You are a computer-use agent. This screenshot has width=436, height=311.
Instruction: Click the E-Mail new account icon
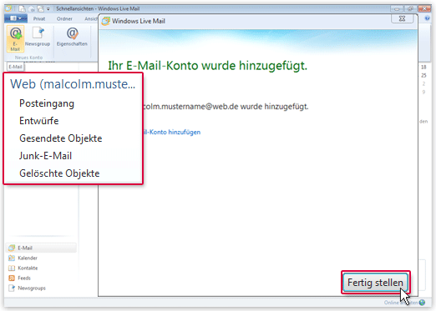tap(15, 38)
